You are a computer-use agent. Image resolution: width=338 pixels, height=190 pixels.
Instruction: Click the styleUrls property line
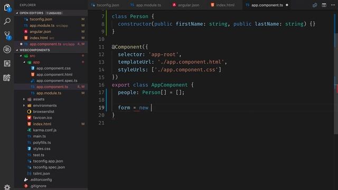pyautogui.click(x=170, y=70)
